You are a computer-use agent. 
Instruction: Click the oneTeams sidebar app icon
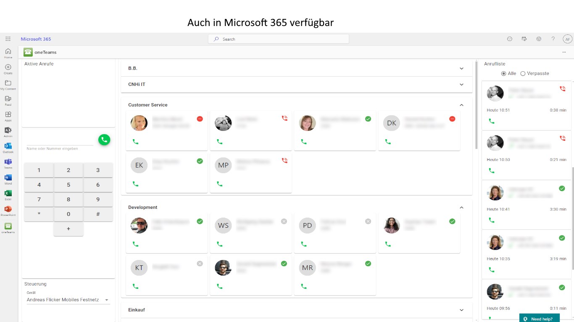click(8, 226)
